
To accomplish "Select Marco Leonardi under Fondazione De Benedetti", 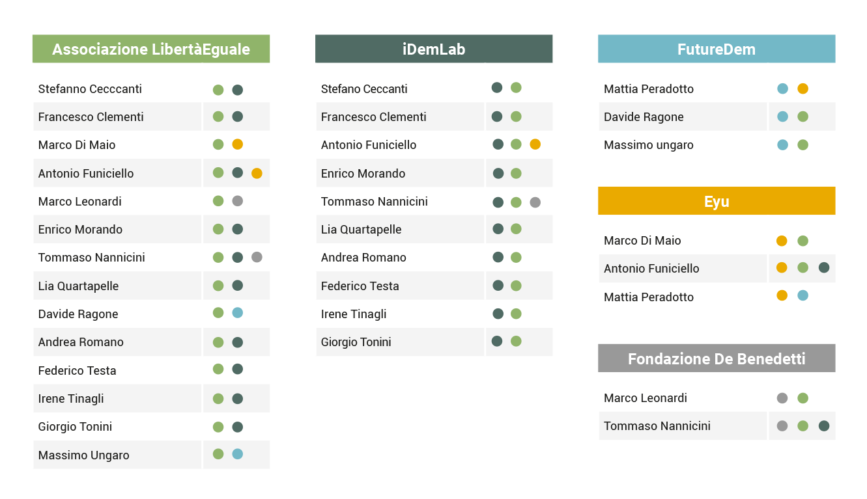I will tap(646, 398).
